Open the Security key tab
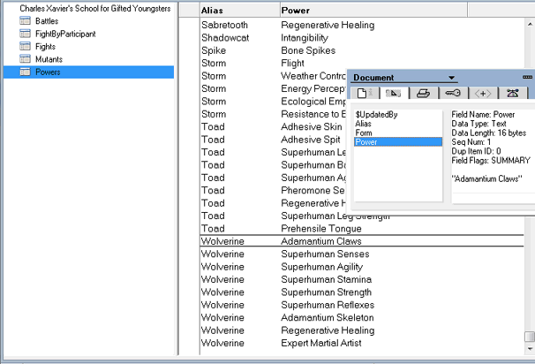 pos(453,93)
